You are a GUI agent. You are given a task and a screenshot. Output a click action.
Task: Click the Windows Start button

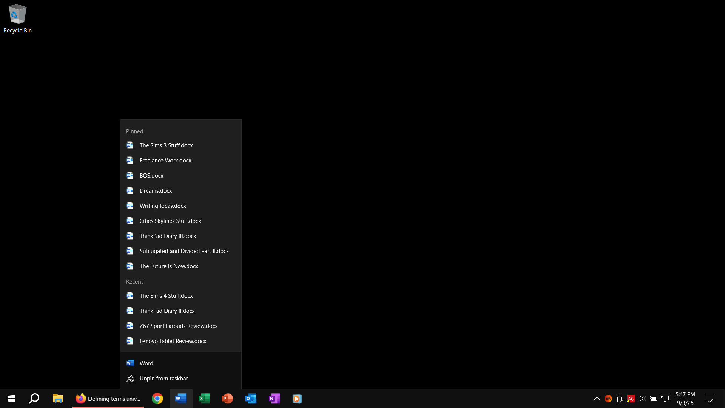click(x=11, y=399)
